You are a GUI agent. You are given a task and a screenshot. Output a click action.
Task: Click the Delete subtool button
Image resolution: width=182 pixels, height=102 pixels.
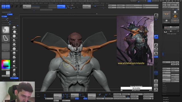coord(166,80)
